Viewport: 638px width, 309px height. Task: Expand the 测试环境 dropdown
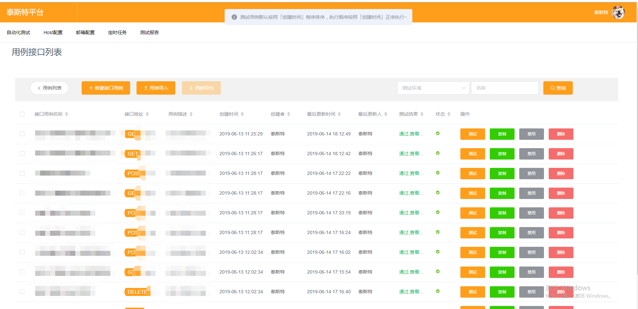click(433, 88)
